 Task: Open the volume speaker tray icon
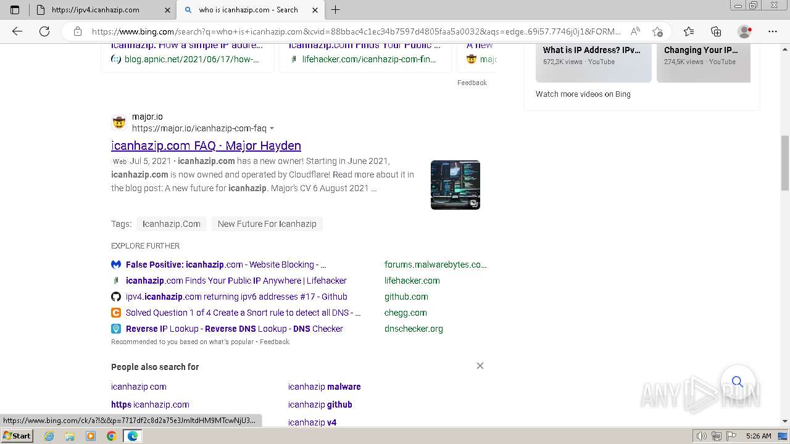click(701, 436)
